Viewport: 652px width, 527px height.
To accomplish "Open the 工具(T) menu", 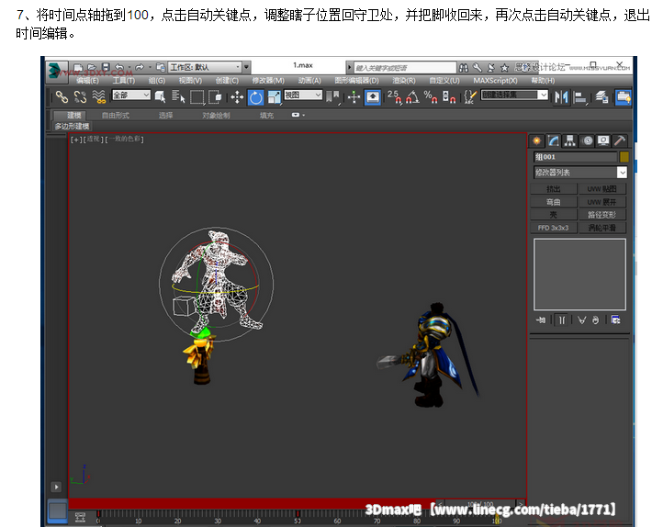I will tap(123, 80).
